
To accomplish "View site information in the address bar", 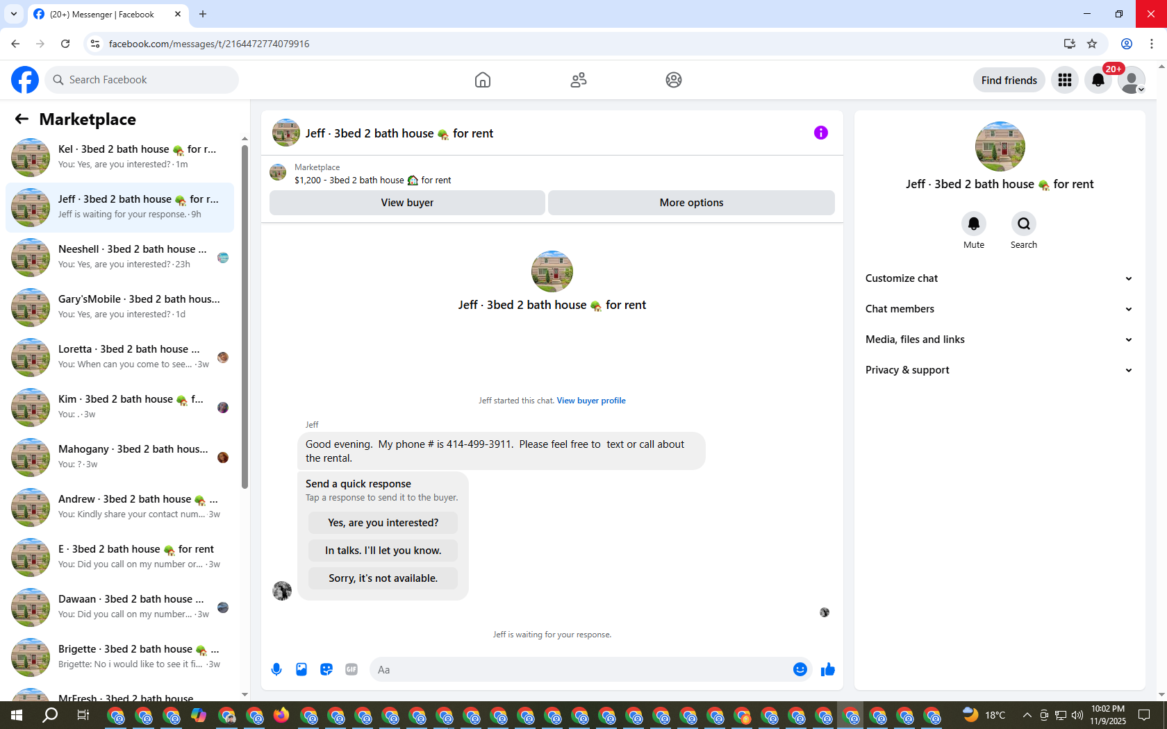I will click(x=95, y=44).
